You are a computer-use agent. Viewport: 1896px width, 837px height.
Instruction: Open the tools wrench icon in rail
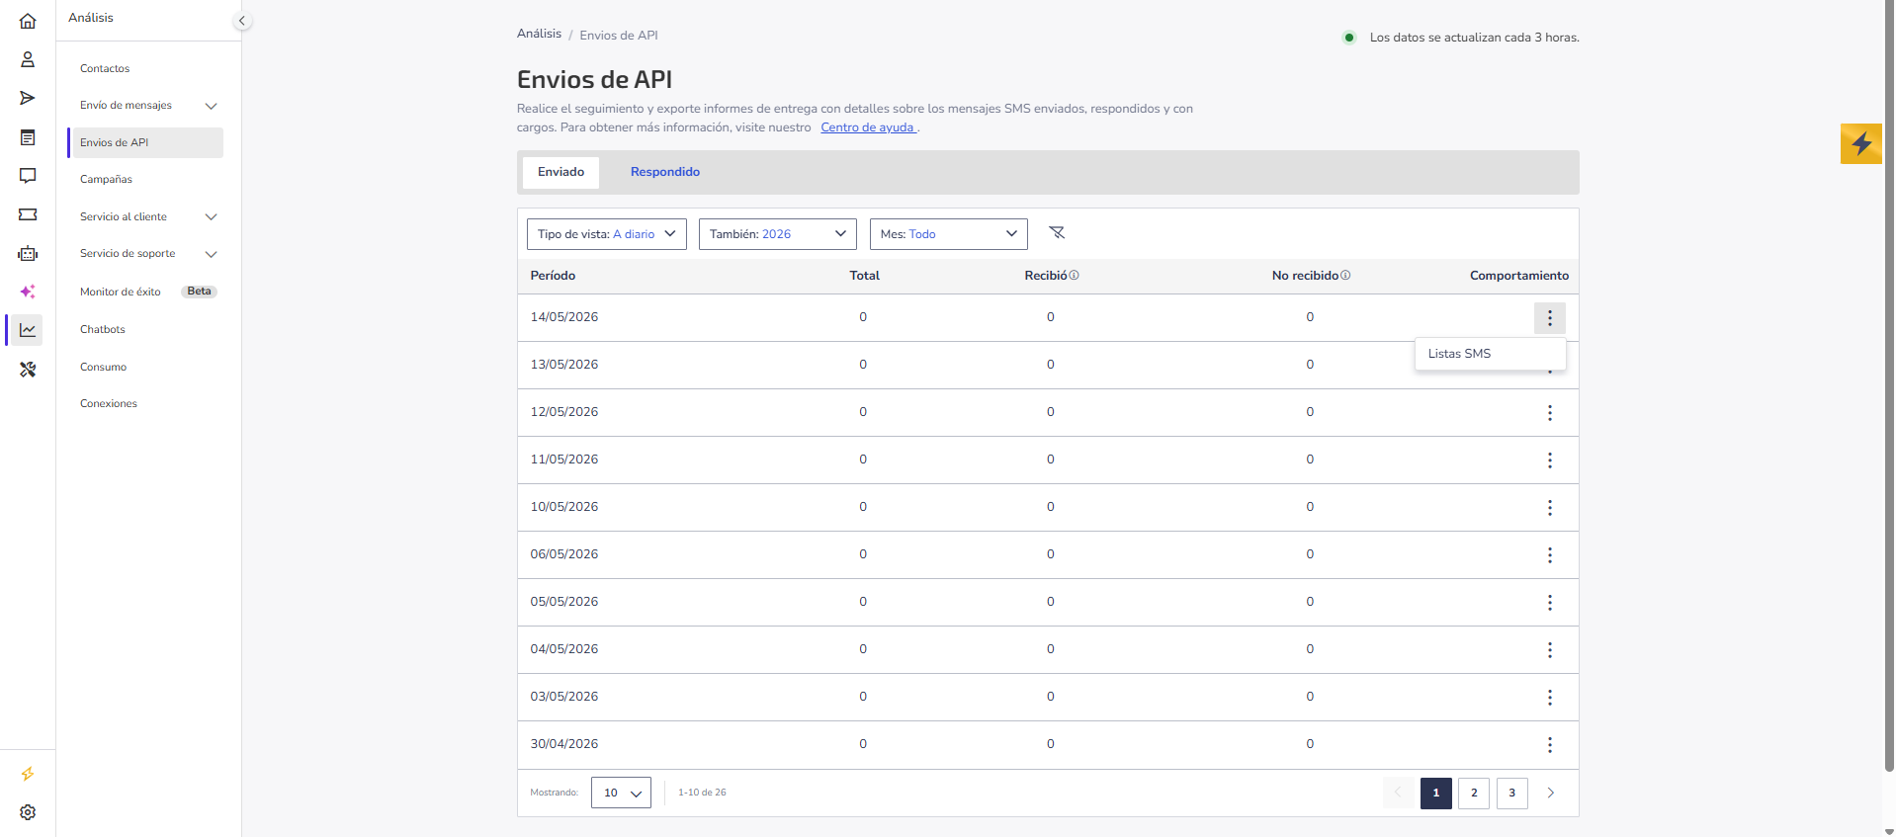(x=28, y=370)
